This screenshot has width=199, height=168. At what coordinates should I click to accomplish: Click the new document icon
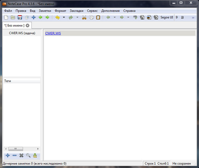click(x=6, y=17)
